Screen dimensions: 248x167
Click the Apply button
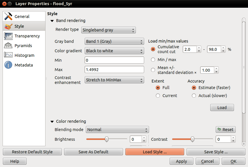(x=181, y=161)
